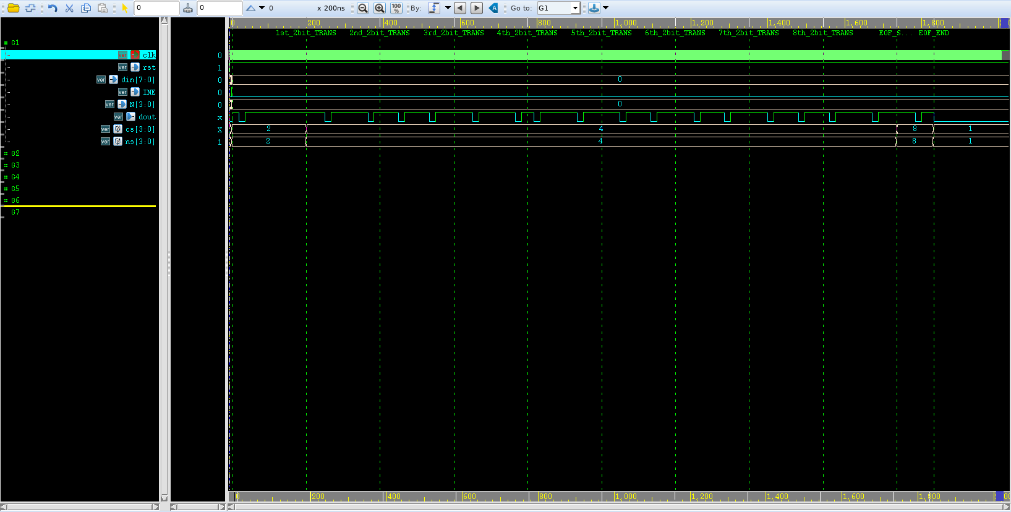Click the zoom 100% icon
The height and width of the screenshot is (512, 1011).
click(x=396, y=8)
